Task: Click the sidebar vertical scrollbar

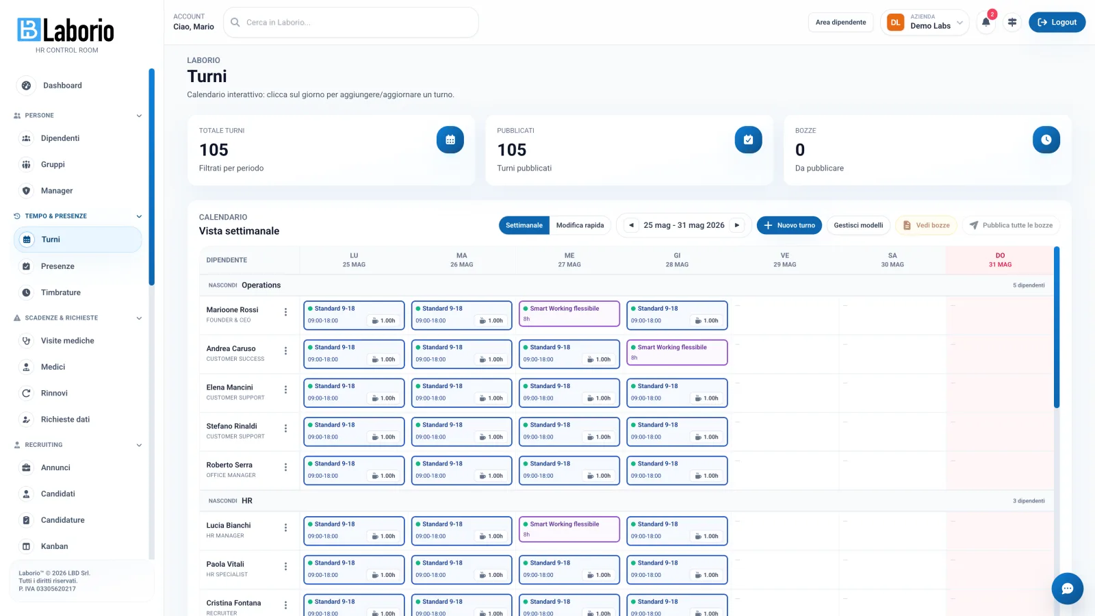Action: click(152, 177)
